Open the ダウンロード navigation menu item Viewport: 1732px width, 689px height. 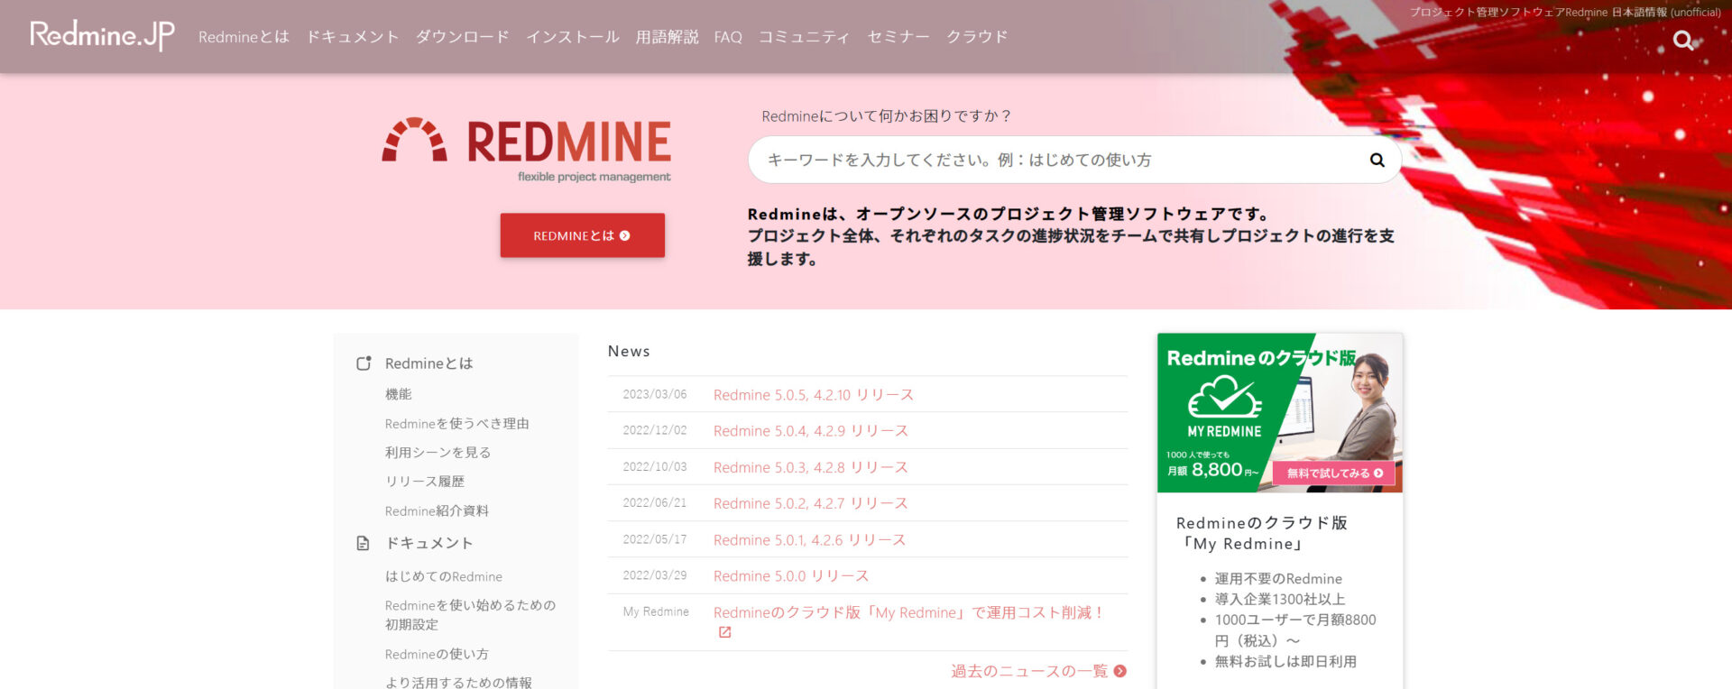click(462, 37)
